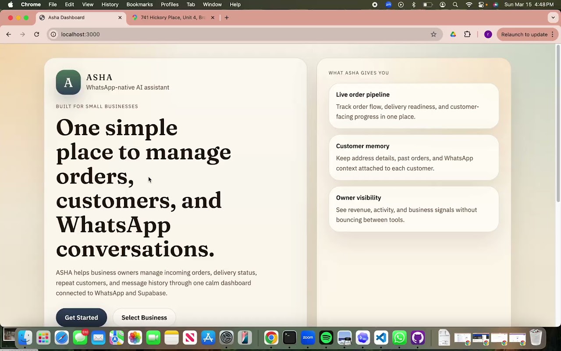Reload the page with the refresh icon
The image size is (561, 351).
point(37,34)
